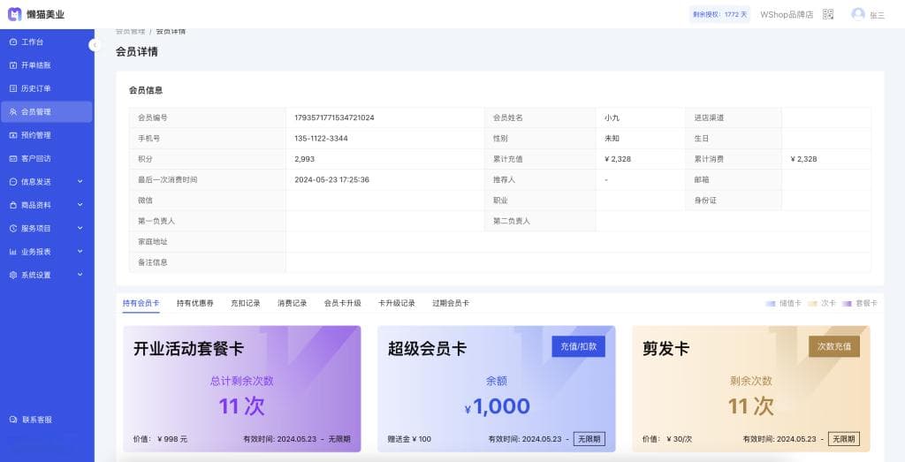This screenshot has height=462, width=905.
Task: Switch to the 消费记录 tab
Action: pyautogui.click(x=292, y=303)
